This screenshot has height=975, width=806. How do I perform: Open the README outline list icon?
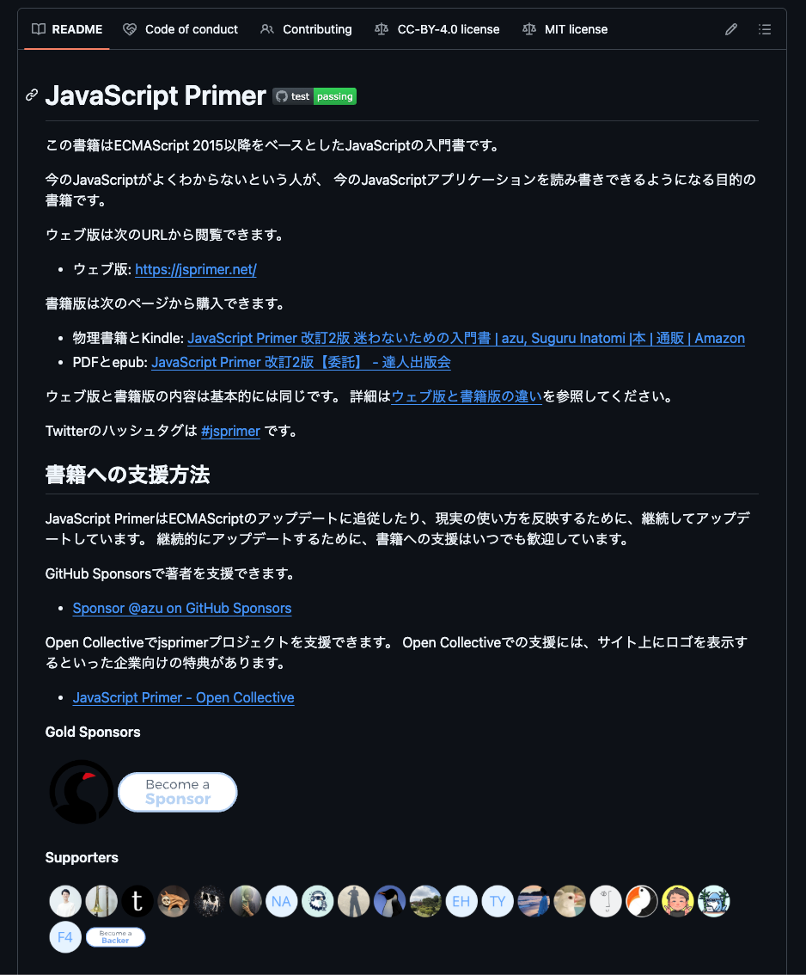(765, 29)
